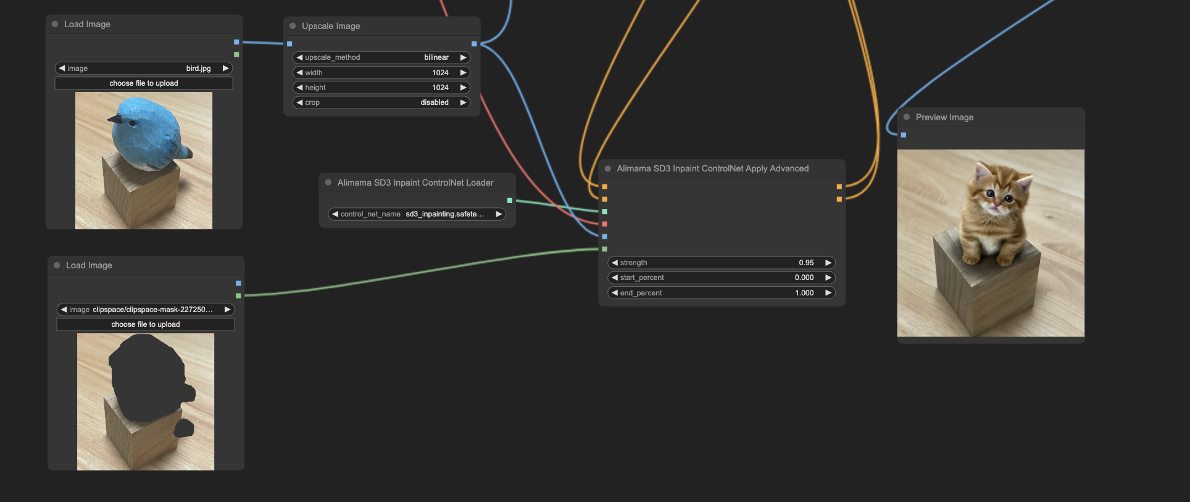The height and width of the screenshot is (502, 1190).
Task: Click previous arrow on crop option
Action: tap(299, 102)
